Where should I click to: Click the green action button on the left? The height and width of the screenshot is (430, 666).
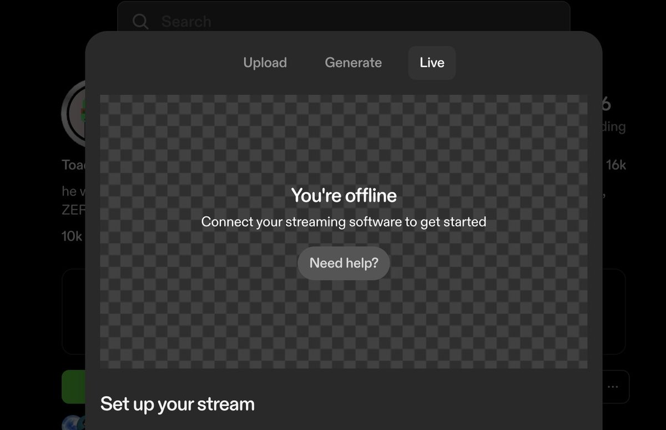74,387
